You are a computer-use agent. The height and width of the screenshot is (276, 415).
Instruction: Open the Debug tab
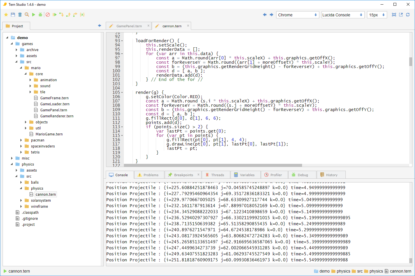[302, 175]
